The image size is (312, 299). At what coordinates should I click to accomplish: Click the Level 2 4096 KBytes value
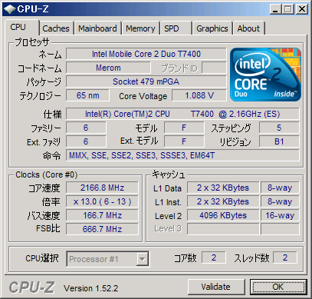pyautogui.click(x=223, y=215)
